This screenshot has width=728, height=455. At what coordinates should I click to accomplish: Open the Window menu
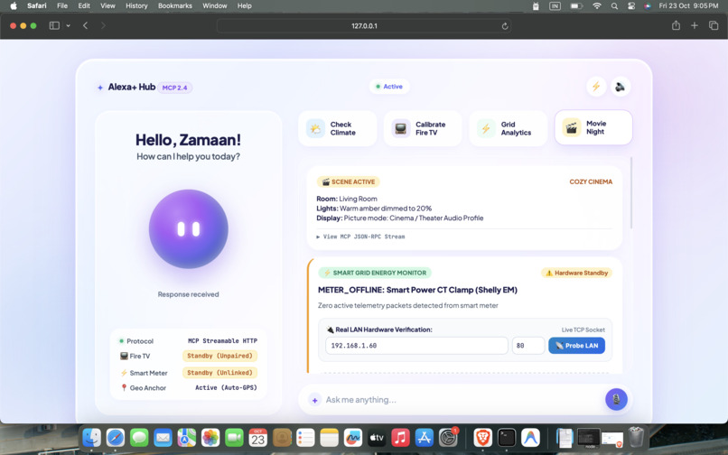point(214,6)
